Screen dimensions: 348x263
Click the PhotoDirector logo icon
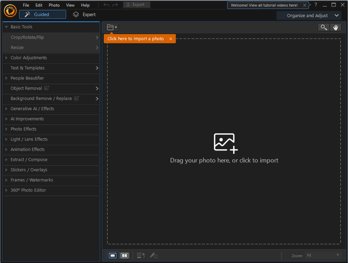pyautogui.click(x=9, y=10)
